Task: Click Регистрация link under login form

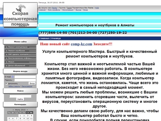Action: (27, 86)
